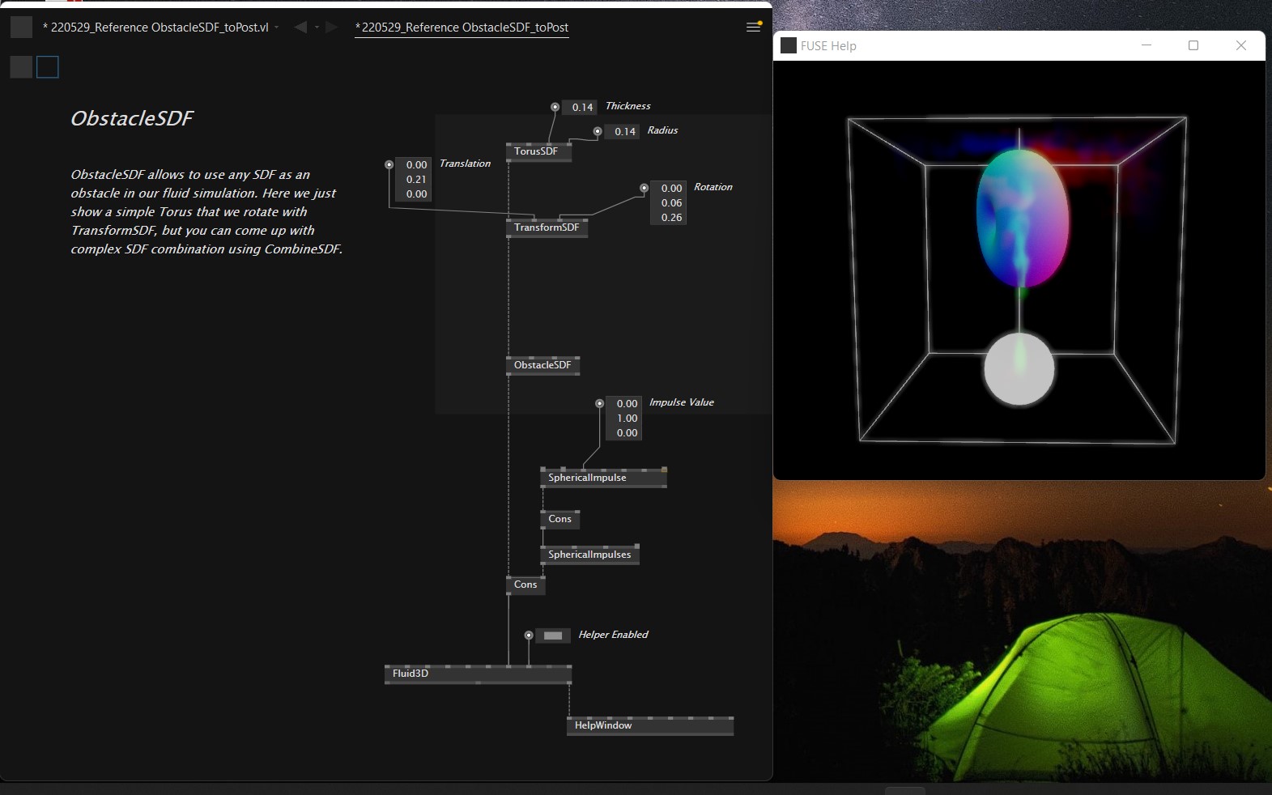Click the Rotation label
This screenshot has height=795, width=1272.
pyautogui.click(x=713, y=187)
